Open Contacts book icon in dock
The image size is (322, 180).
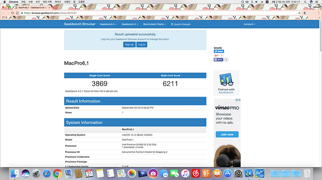click(x=79, y=174)
